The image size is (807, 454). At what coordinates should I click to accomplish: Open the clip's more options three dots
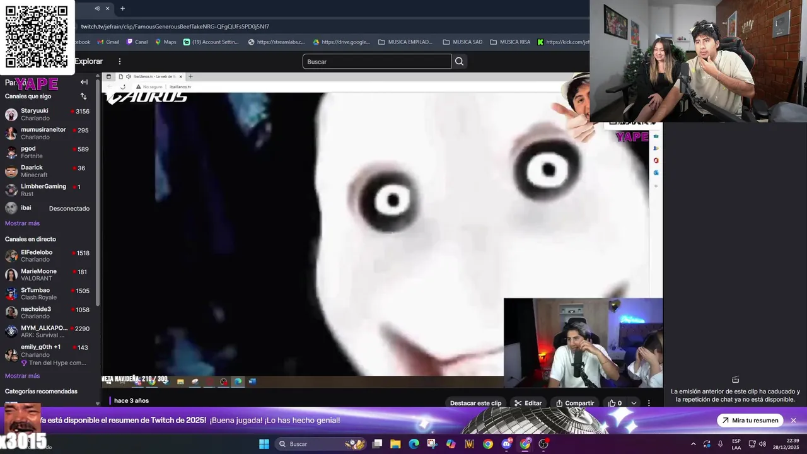pyautogui.click(x=649, y=403)
